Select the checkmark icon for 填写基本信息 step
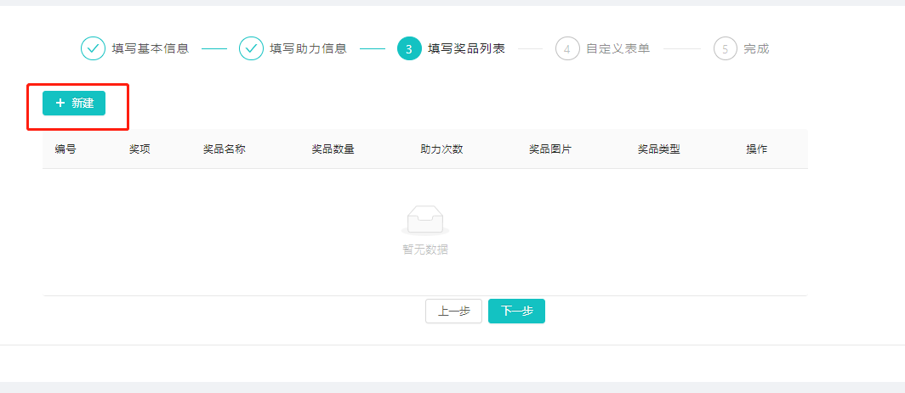 coord(93,48)
